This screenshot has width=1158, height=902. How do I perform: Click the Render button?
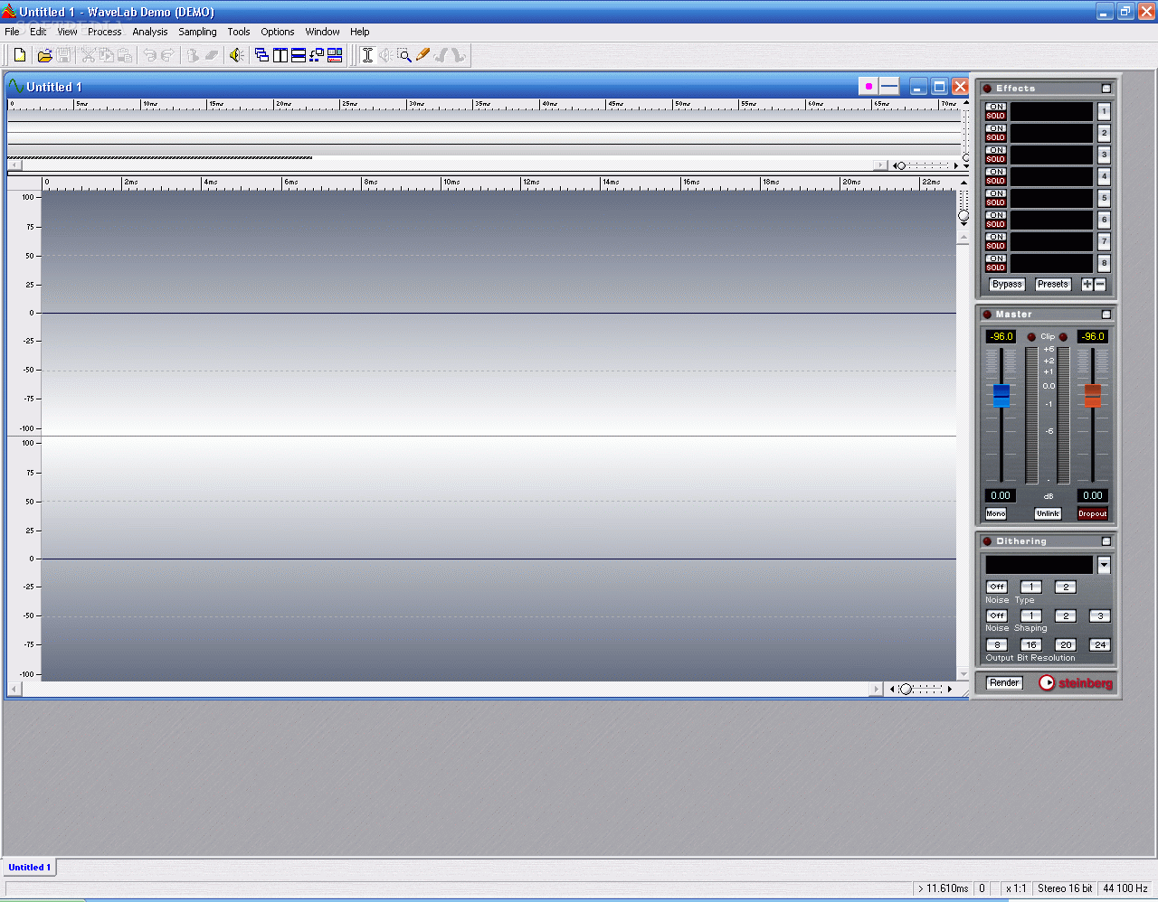coord(1004,682)
